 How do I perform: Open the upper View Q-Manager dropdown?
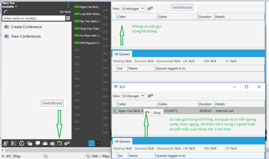(133, 8)
